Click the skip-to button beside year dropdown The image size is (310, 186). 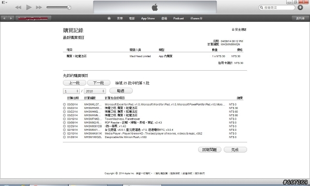(121, 91)
